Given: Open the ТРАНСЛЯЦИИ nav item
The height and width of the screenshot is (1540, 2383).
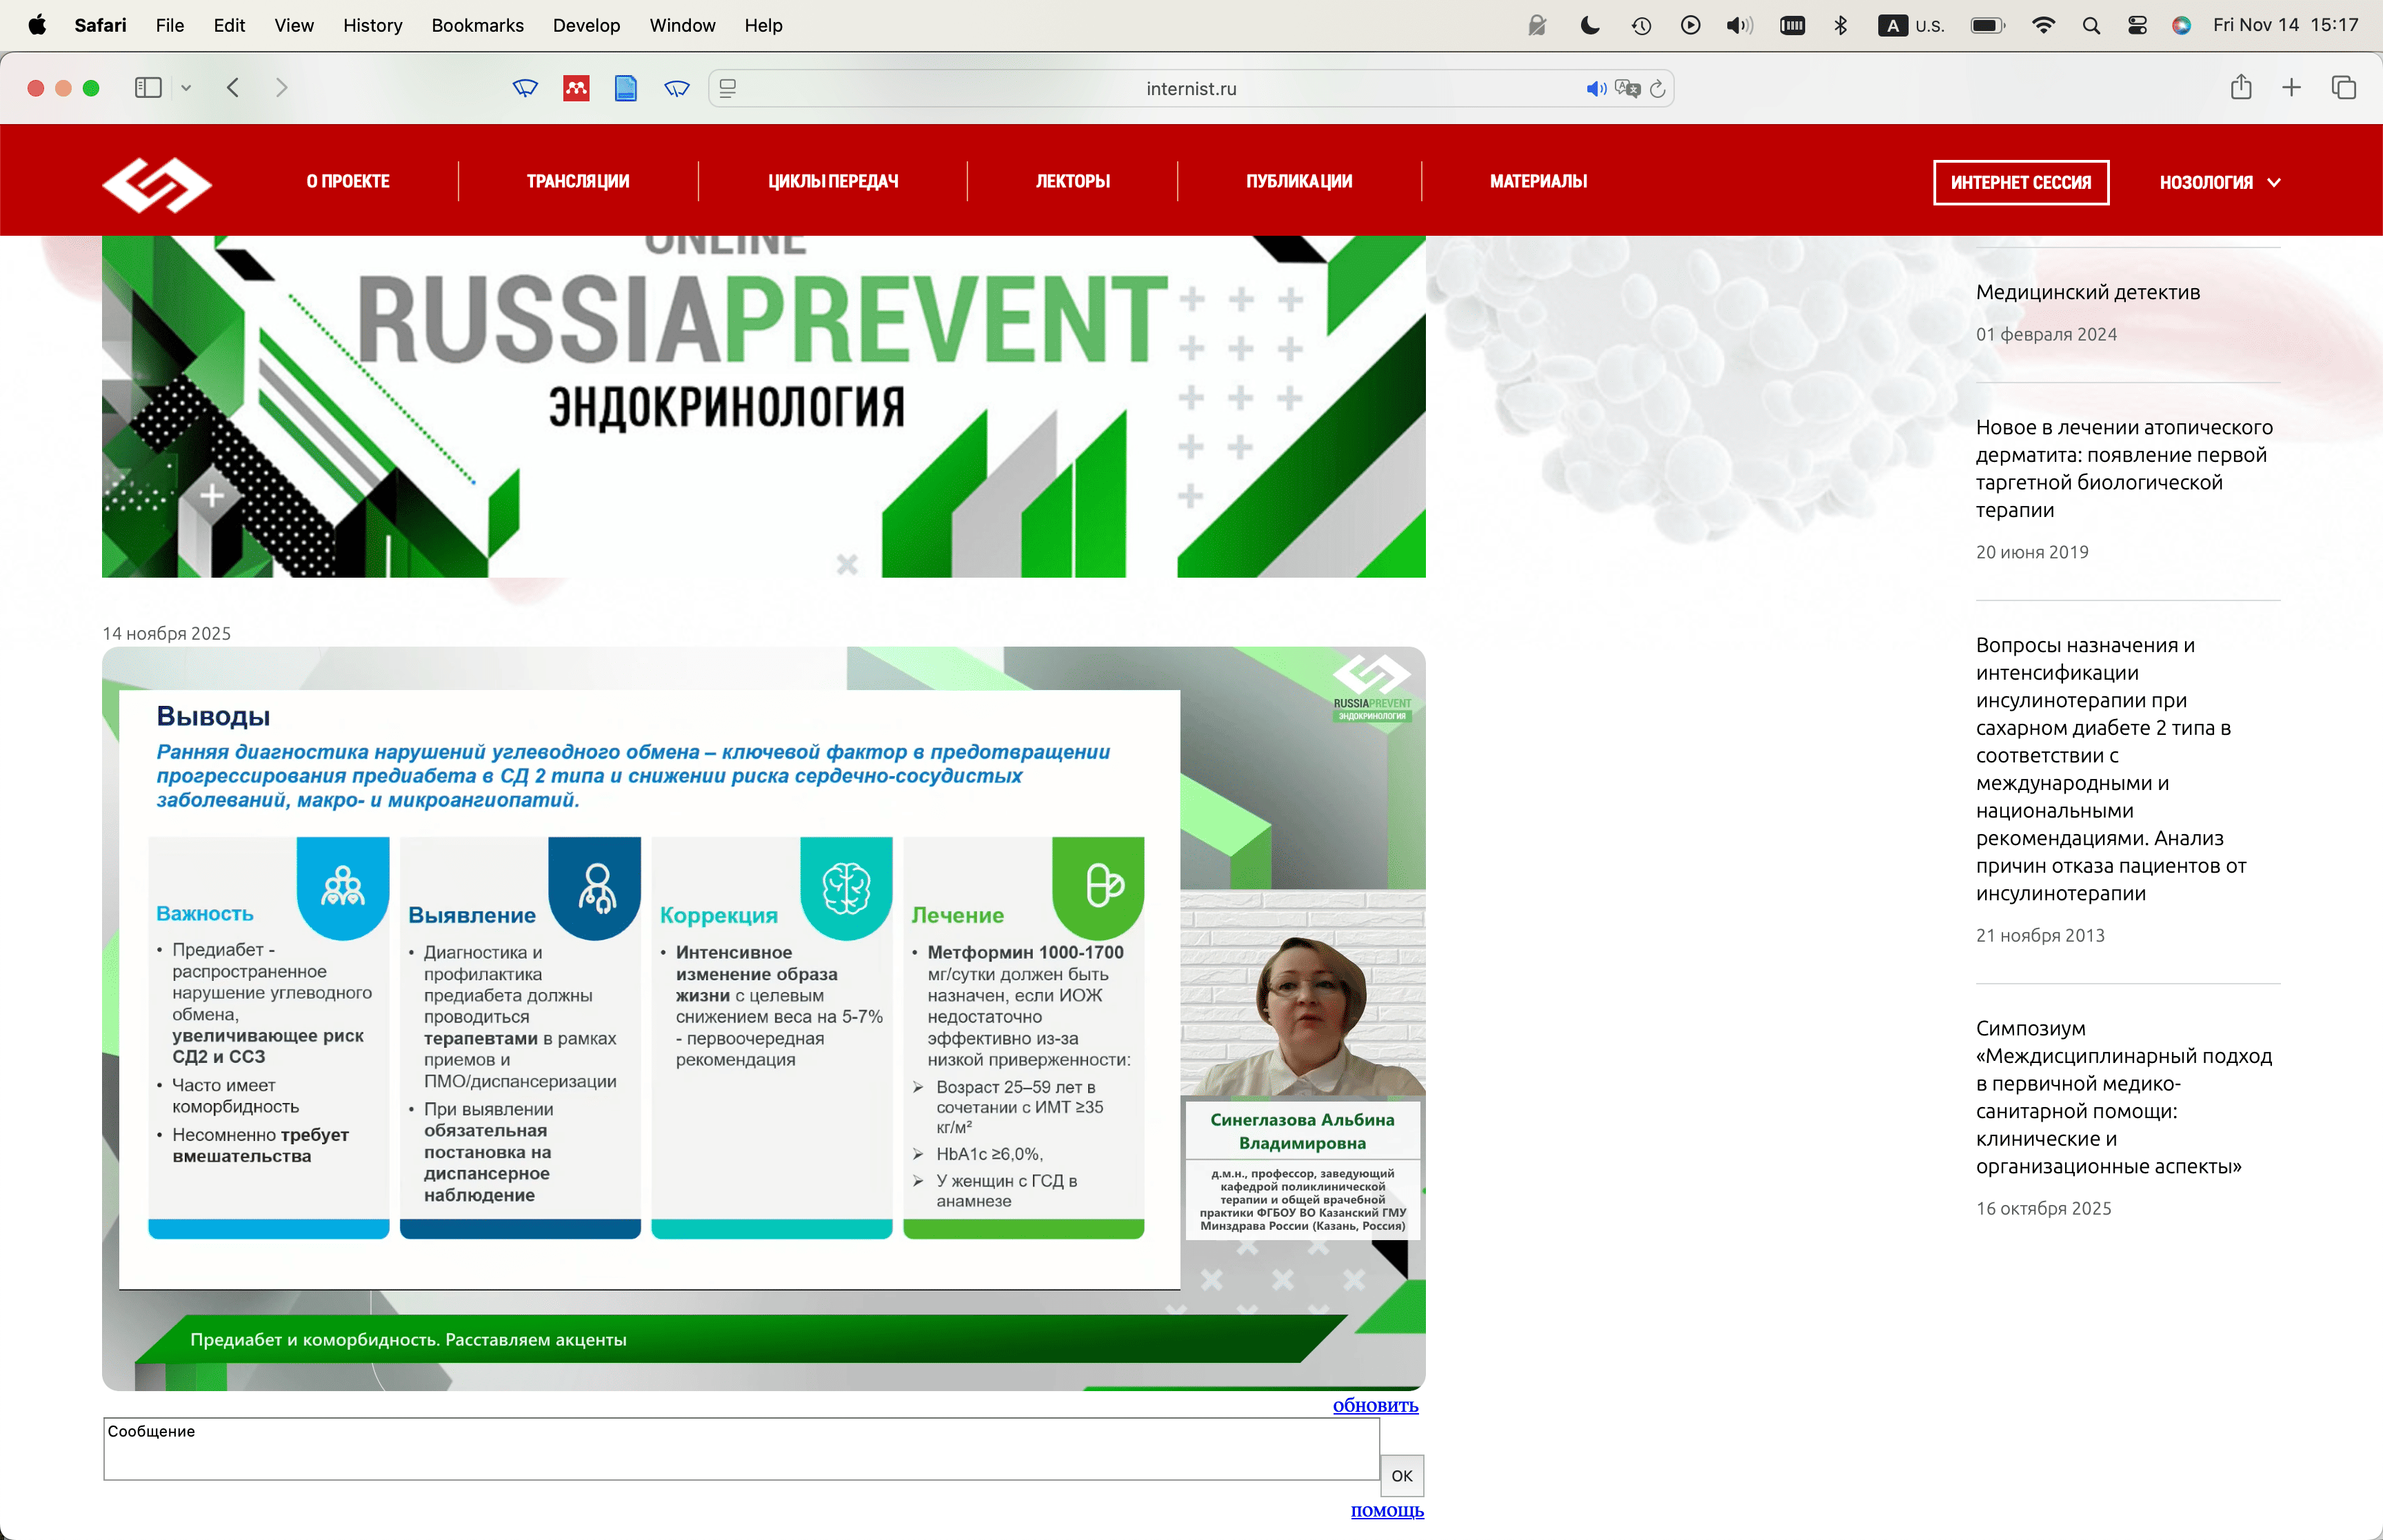Looking at the screenshot, I should click(578, 181).
